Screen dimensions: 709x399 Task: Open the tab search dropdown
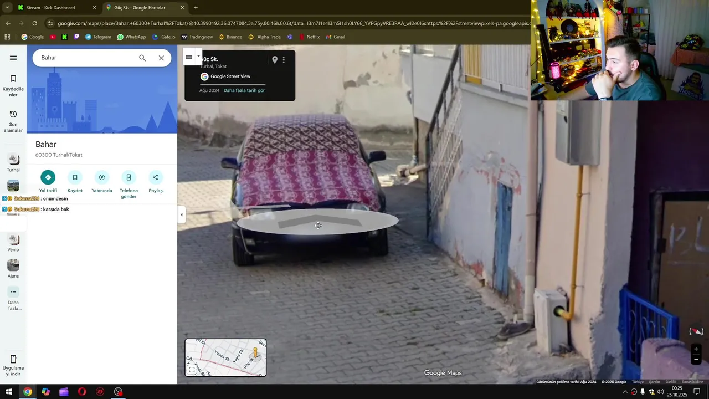(7, 8)
